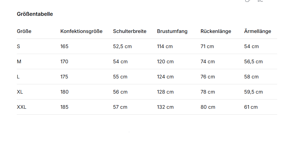Viewport: 294px width, 144px height.
Task: Select the 52,5 cm Schulterbreite cell
Action: coord(122,46)
